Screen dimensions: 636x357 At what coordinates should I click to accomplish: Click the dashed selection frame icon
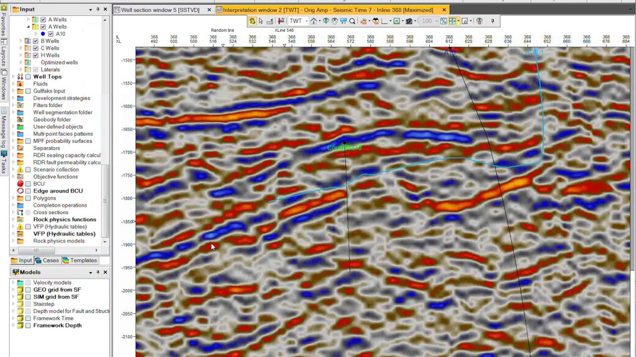pos(465,21)
